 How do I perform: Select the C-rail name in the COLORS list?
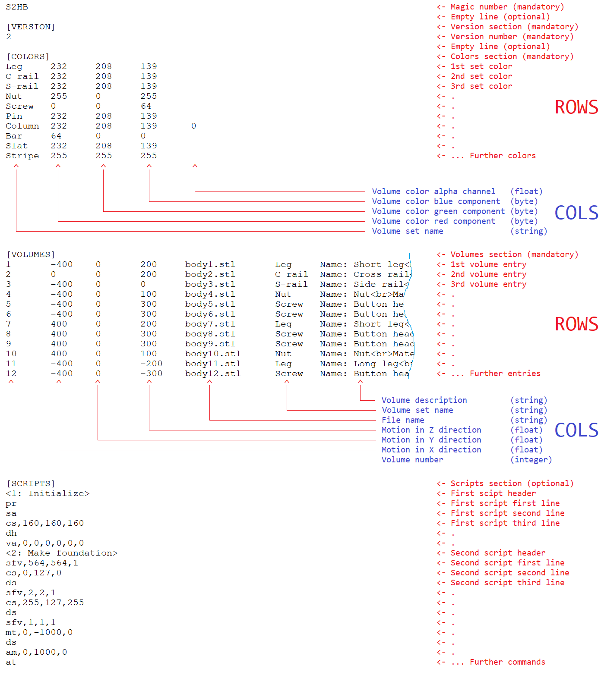click(x=22, y=76)
